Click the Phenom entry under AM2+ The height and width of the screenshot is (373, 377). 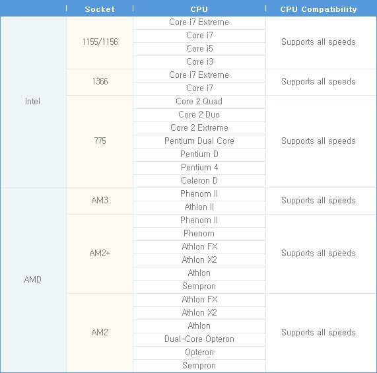(199, 234)
